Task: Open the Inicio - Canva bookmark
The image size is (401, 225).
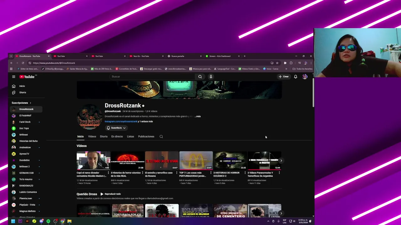Action: [x=271, y=69]
